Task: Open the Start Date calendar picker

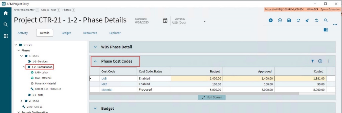Action: 165,21
